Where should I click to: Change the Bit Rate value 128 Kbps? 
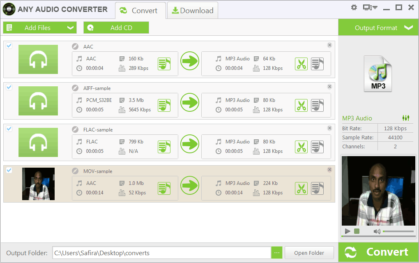(x=395, y=128)
